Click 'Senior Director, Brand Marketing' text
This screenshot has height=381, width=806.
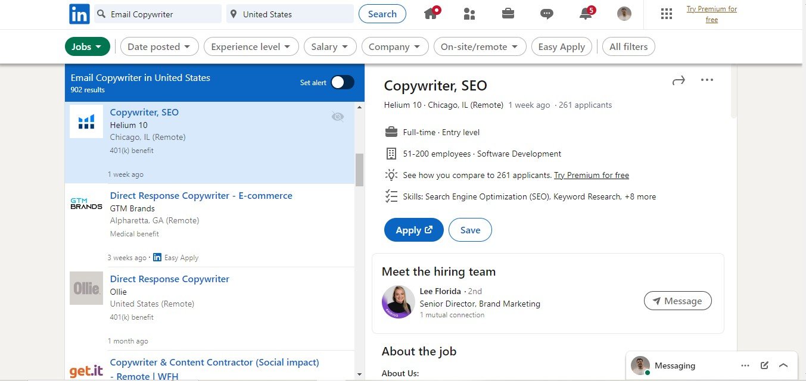pos(480,304)
